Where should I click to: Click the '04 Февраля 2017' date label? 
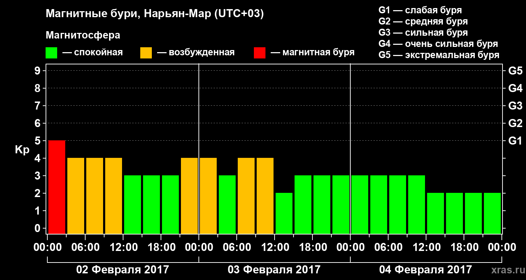[x=426, y=270]
